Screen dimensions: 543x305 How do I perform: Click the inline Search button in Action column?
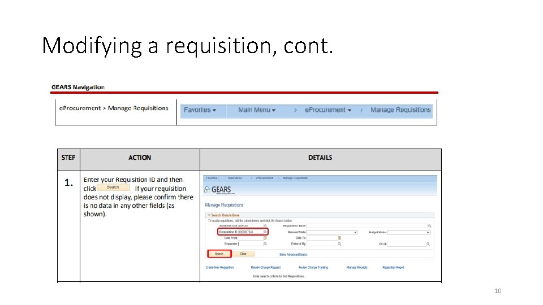(113, 188)
